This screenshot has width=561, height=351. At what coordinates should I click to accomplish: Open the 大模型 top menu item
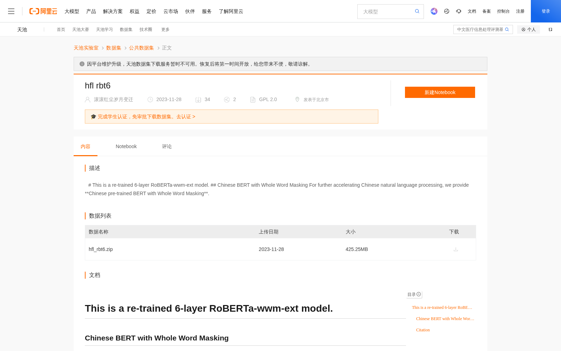(x=72, y=11)
